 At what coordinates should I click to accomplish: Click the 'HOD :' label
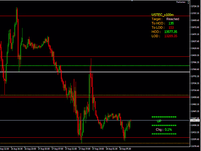156,32
